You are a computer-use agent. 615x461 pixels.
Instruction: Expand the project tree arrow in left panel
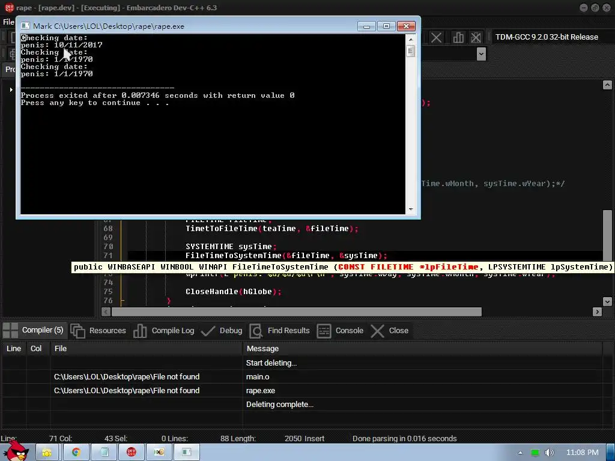click(x=11, y=90)
